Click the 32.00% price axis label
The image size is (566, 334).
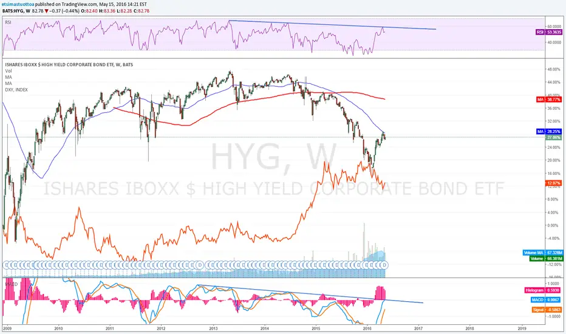[554, 121]
